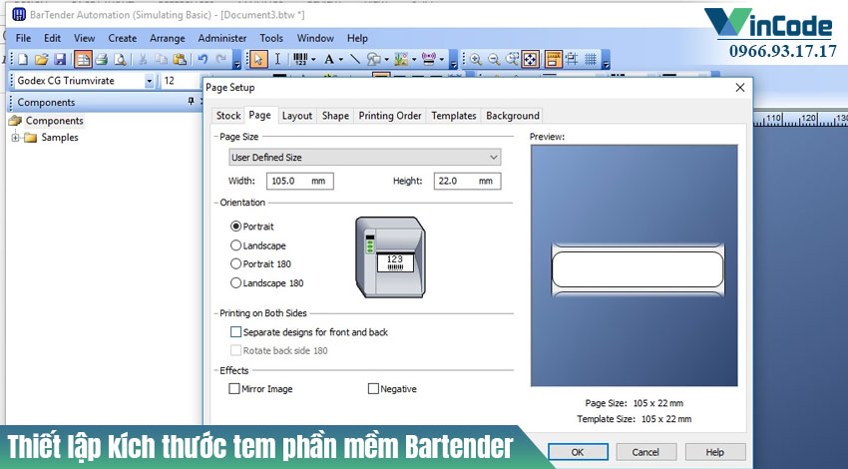Select the Barcode creation tool
Viewport: 848px width, 469px height.
coord(300,59)
